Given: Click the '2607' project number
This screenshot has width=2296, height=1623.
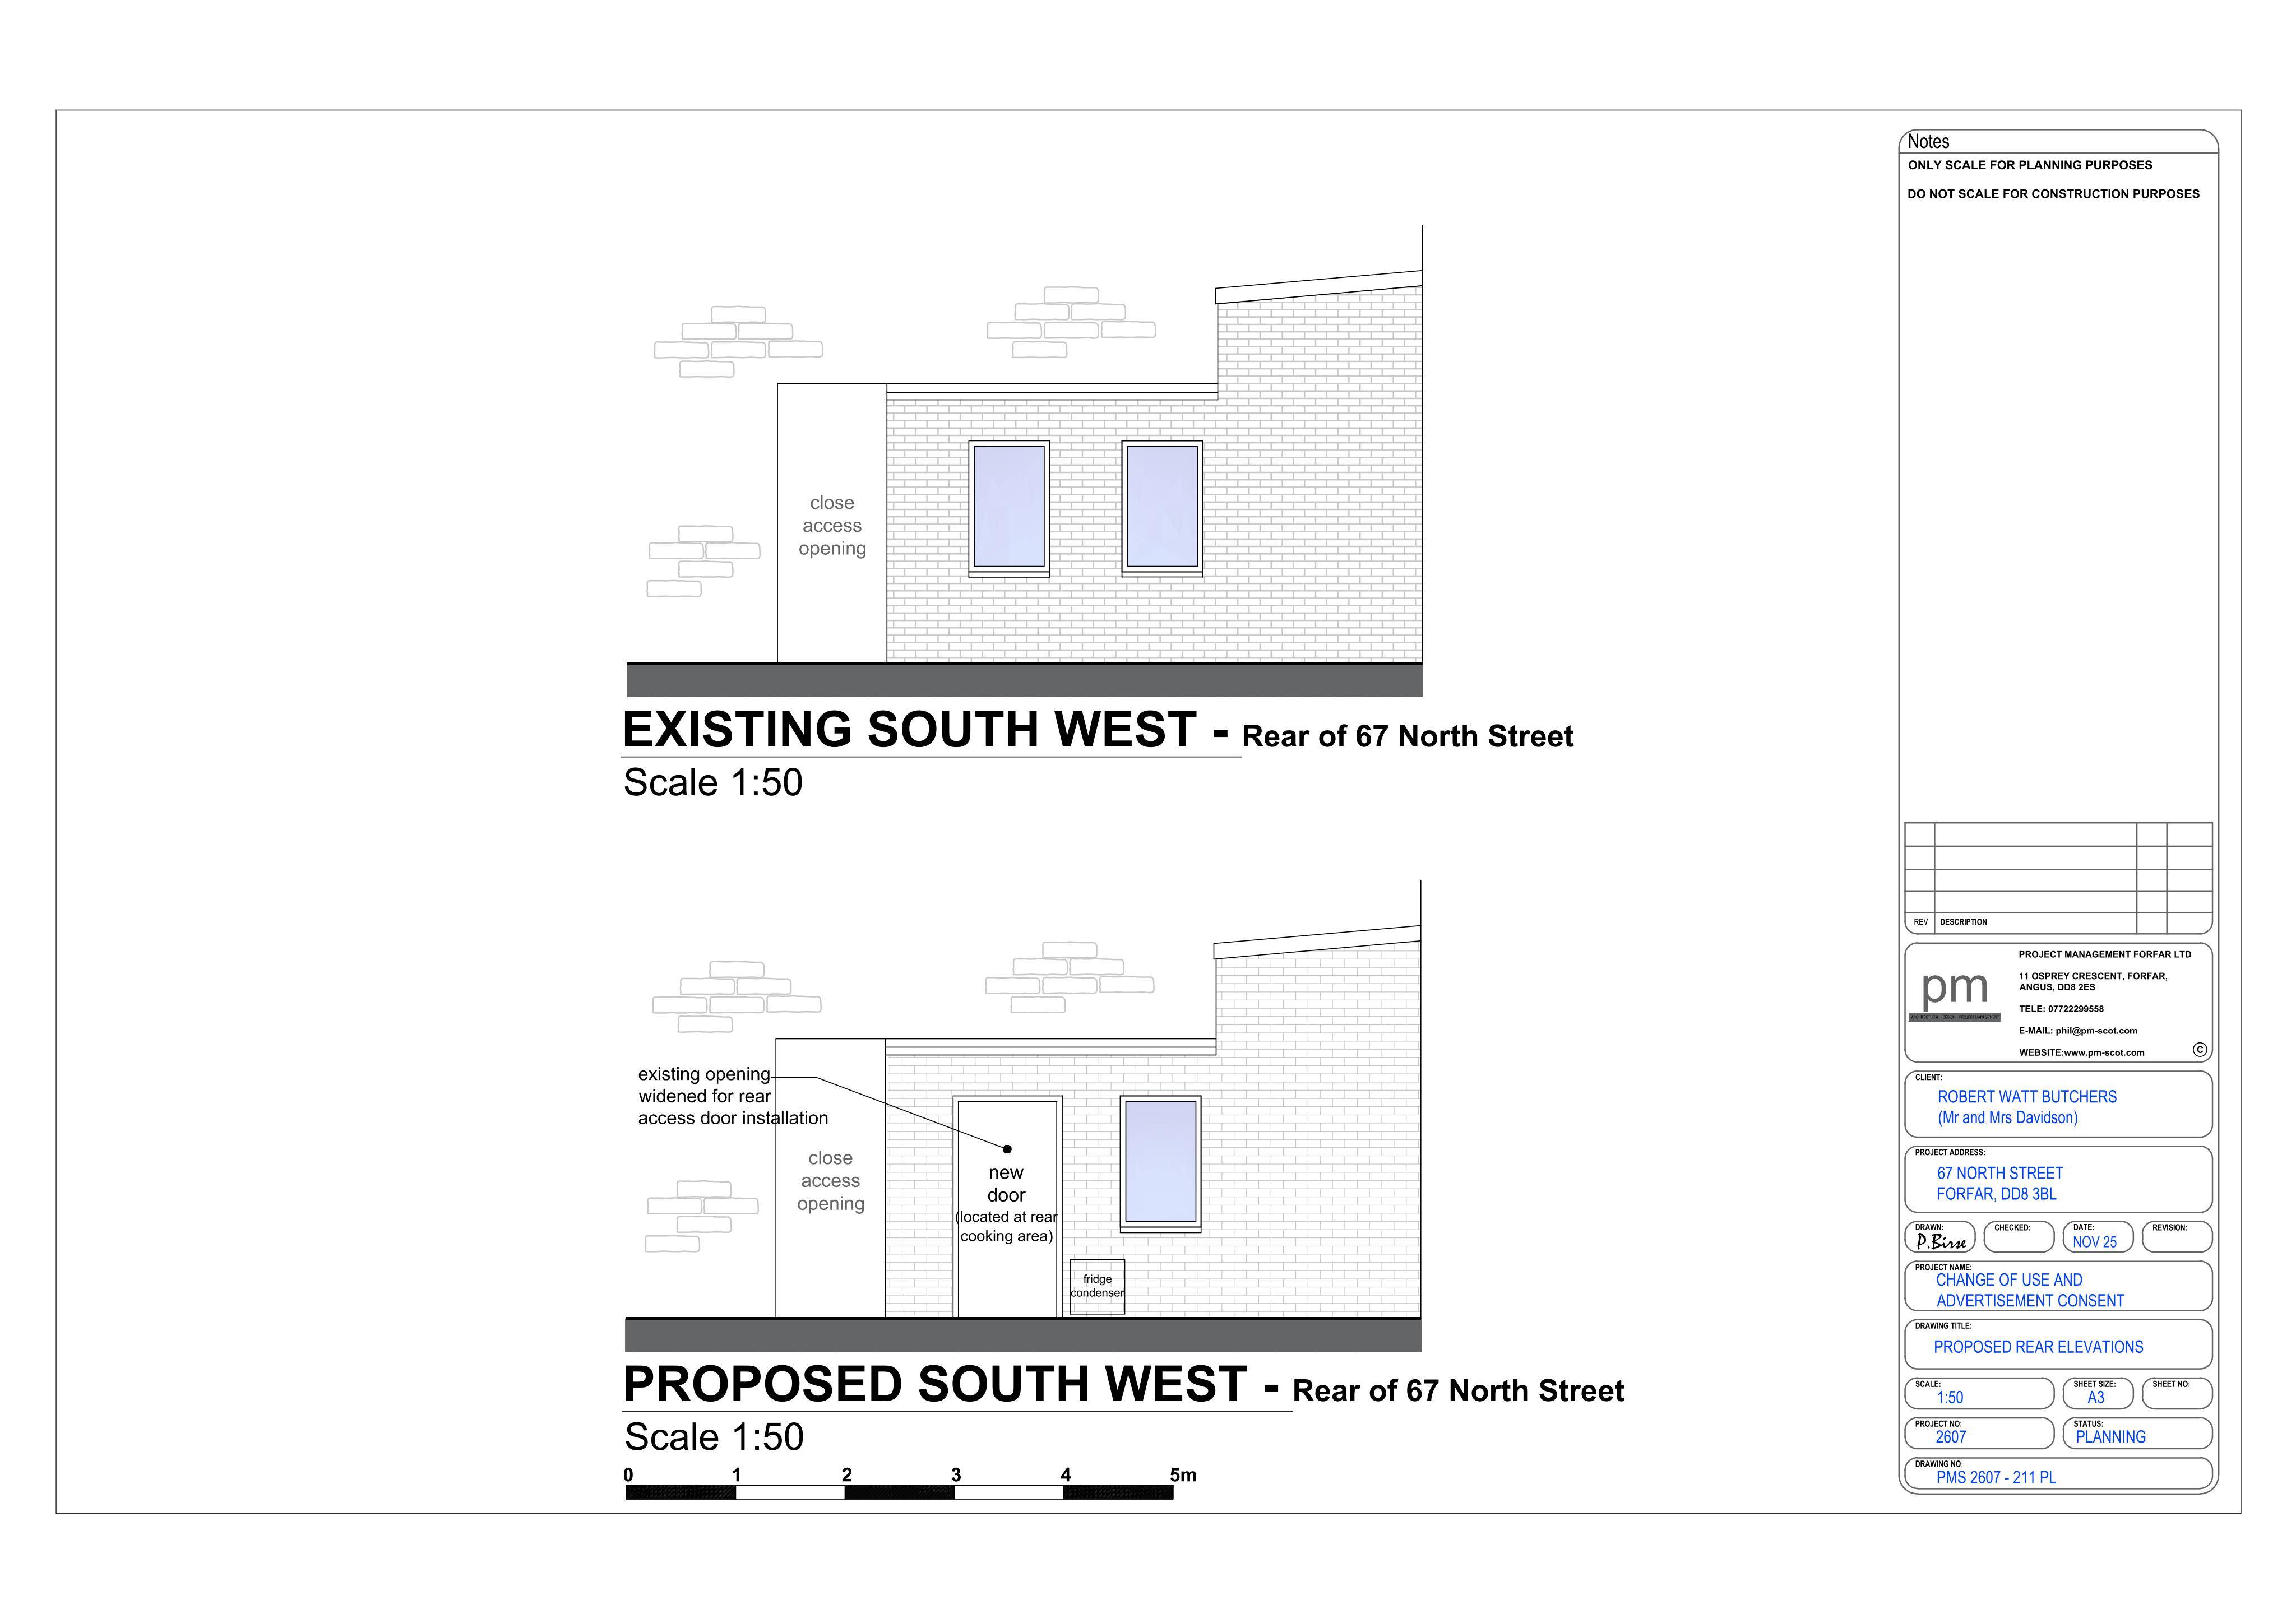Looking at the screenshot, I should coord(1950,1437).
